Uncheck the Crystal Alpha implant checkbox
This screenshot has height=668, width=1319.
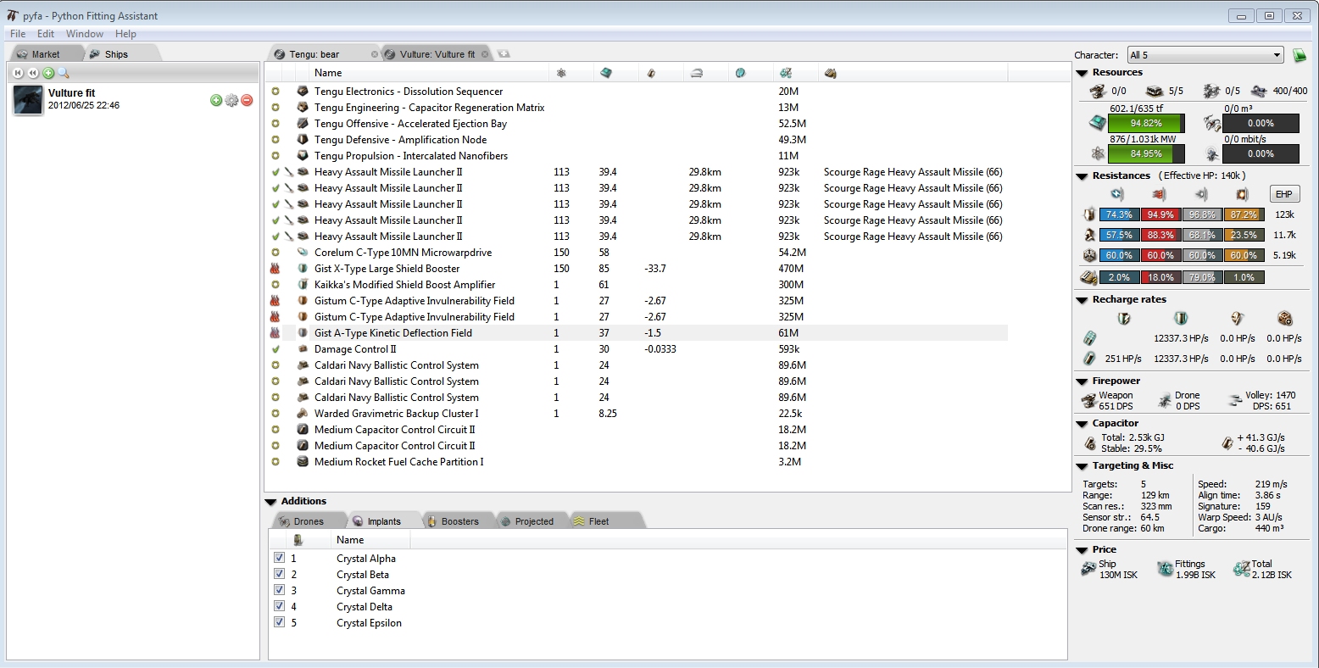tap(279, 558)
